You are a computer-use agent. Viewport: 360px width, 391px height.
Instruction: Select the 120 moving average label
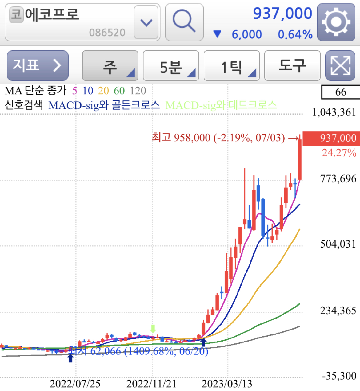click(x=138, y=91)
